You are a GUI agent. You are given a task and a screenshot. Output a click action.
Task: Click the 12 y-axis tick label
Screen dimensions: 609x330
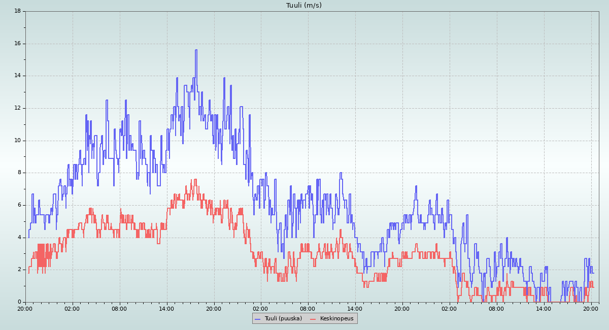17,108
